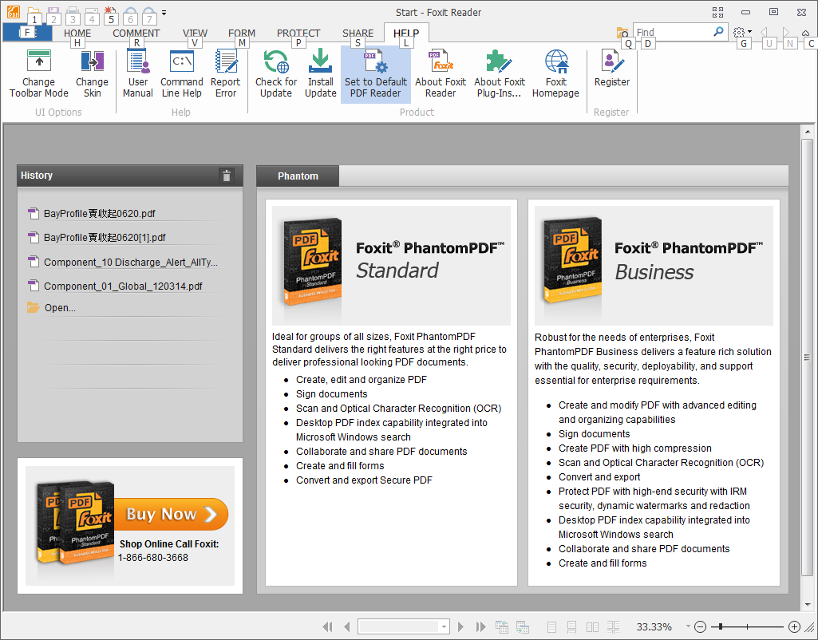818x640 pixels.
Task: Open BayProfile賈收起0620.pdf from History
Action: click(x=99, y=213)
